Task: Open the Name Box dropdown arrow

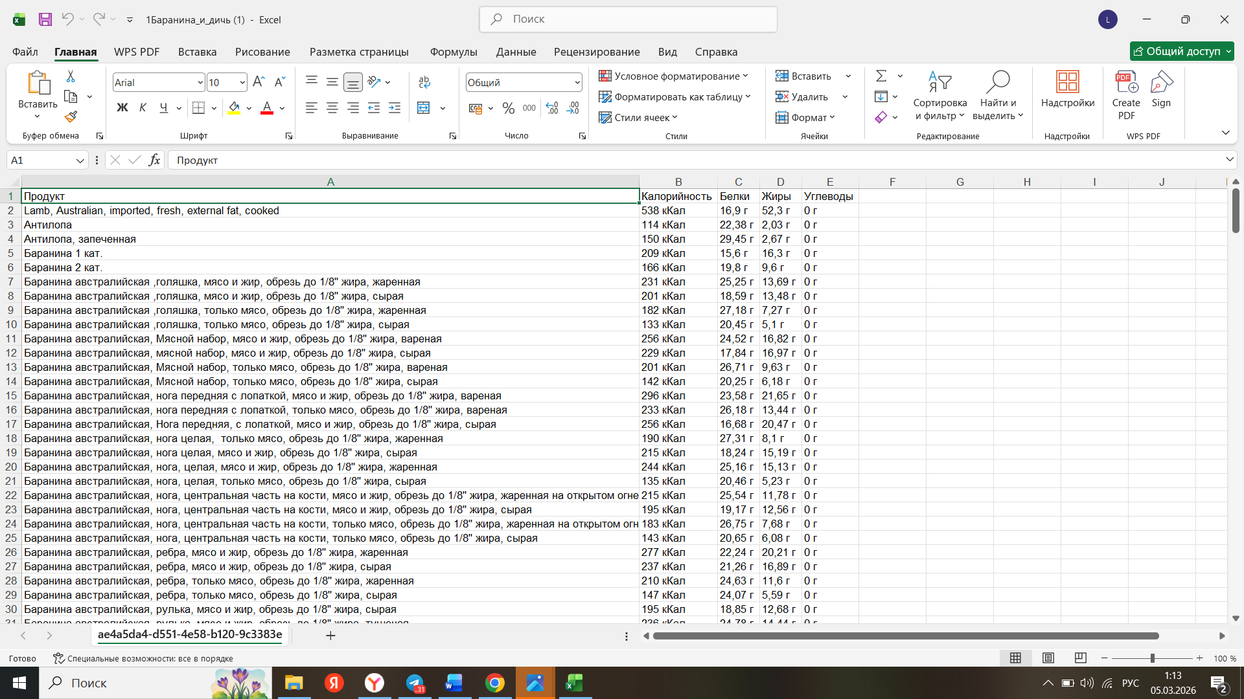Action: click(80, 161)
